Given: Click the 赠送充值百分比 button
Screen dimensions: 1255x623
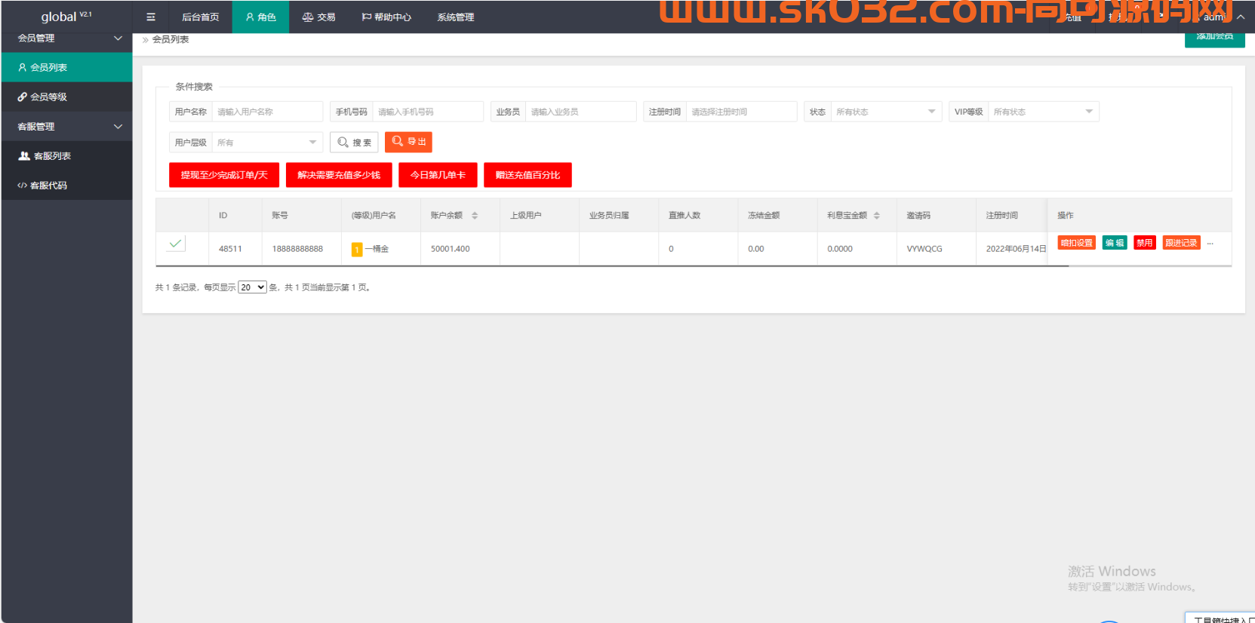Looking at the screenshot, I should click(x=528, y=175).
